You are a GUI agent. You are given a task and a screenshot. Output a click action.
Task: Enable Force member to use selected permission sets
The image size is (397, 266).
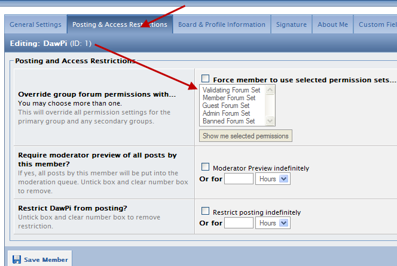[x=206, y=79]
